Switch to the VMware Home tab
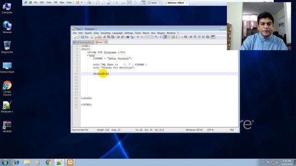296x166 pixels. tap(154, 3)
